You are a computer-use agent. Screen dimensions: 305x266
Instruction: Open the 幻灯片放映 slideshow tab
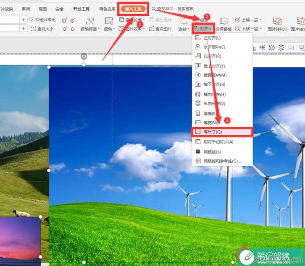pos(6,9)
